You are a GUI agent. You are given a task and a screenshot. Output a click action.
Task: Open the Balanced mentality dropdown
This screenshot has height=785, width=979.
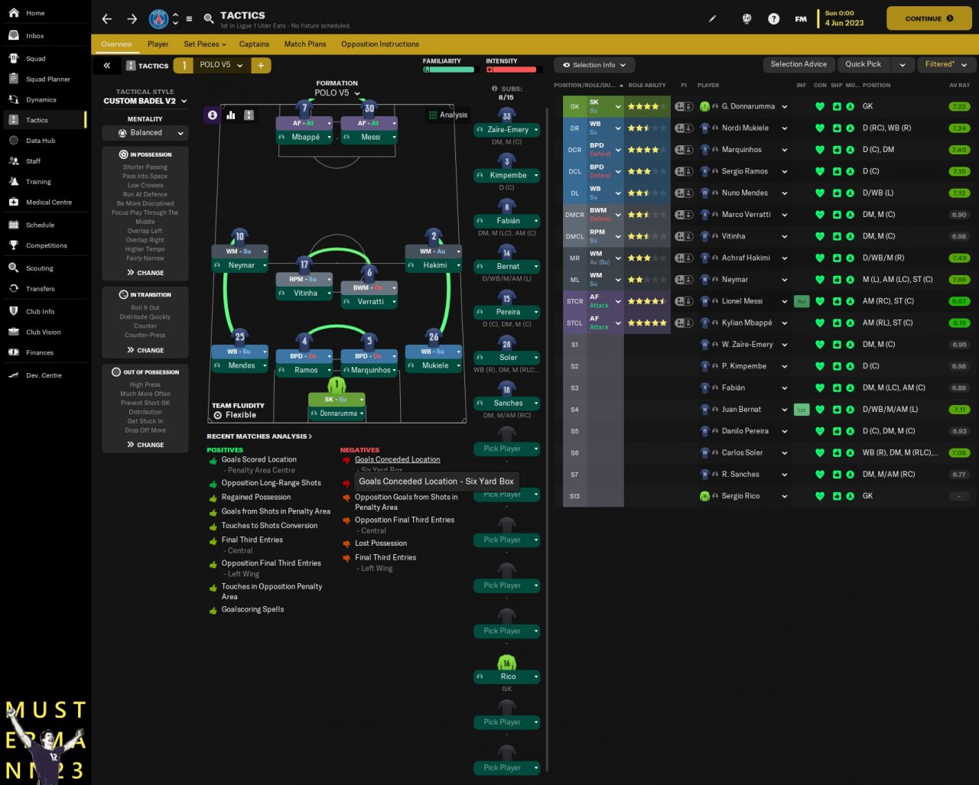(x=145, y=133)
